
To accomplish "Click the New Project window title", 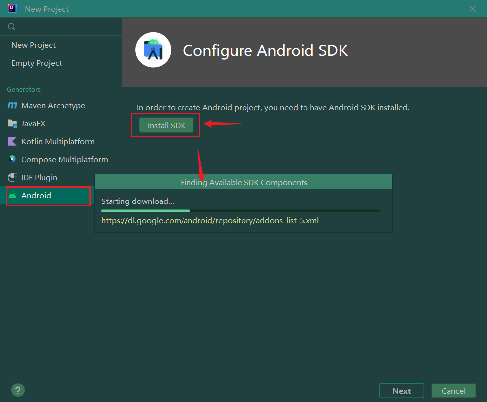I will pos(47,9).
